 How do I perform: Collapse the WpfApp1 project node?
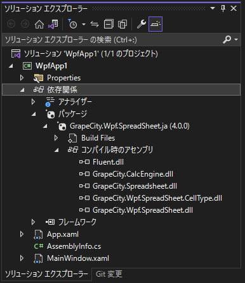(11, 66)
